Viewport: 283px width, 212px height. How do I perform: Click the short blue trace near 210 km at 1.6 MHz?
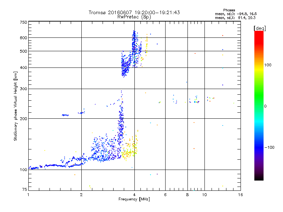click(x=65, y=115)
